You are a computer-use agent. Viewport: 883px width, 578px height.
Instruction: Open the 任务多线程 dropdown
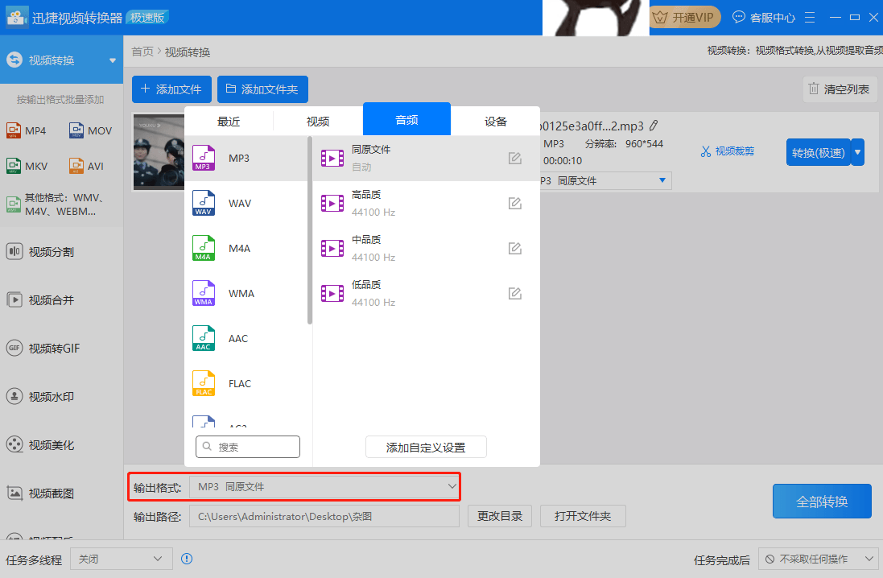coord(121,559)
